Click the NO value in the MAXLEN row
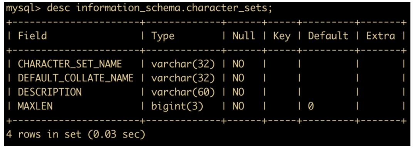Screen dimensions: 416x149 pyautogui.click(x=238, y=106)
